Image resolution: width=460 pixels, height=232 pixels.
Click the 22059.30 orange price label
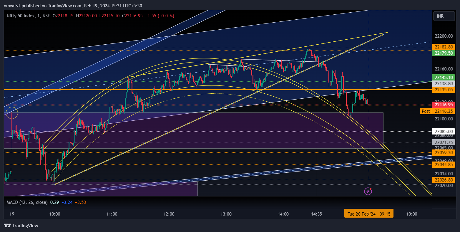point(444,152)
